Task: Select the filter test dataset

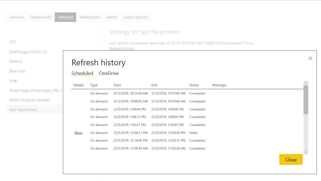Action: click(18, 71)
